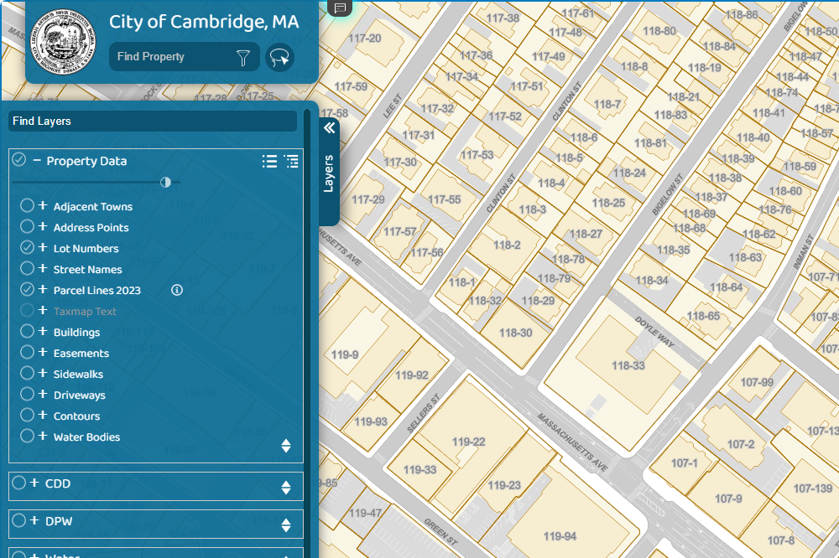Click the flag marker icon on the map
This screenshot has width=839, height=558.
pos(339,8)
